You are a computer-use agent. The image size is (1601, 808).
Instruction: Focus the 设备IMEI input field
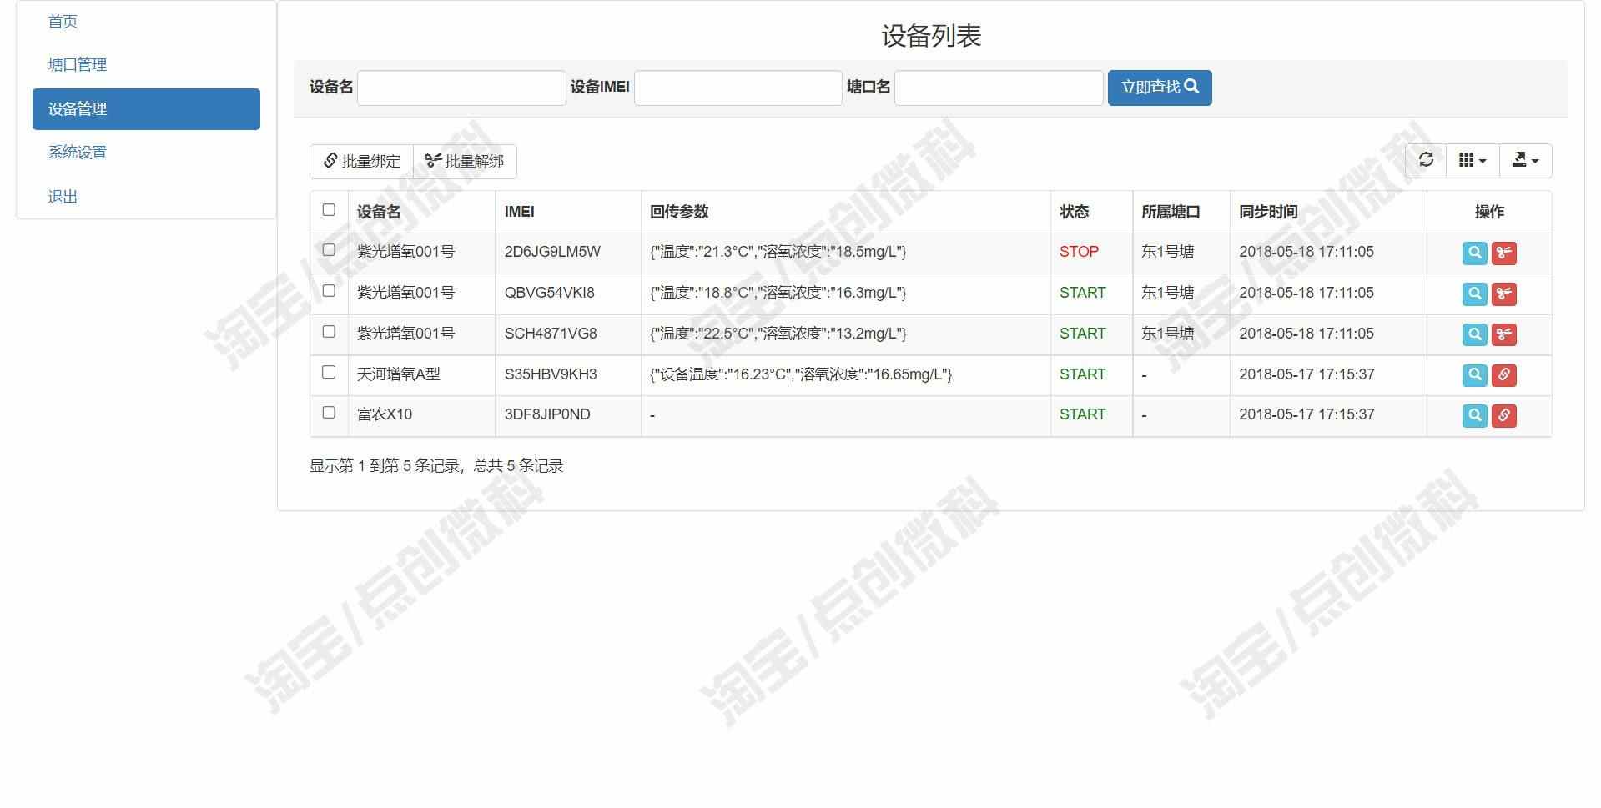738,88
